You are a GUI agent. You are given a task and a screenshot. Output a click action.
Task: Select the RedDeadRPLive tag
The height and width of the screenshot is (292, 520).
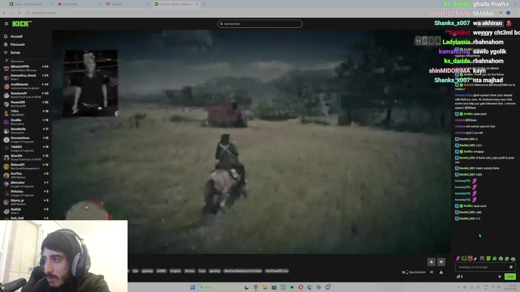point(277,271)
